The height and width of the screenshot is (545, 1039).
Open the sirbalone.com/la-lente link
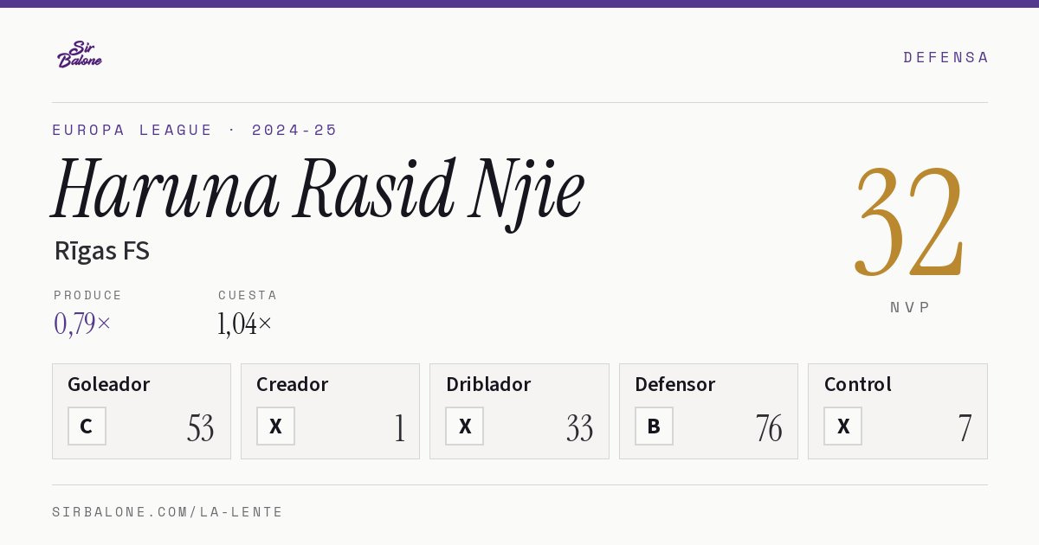167,512
